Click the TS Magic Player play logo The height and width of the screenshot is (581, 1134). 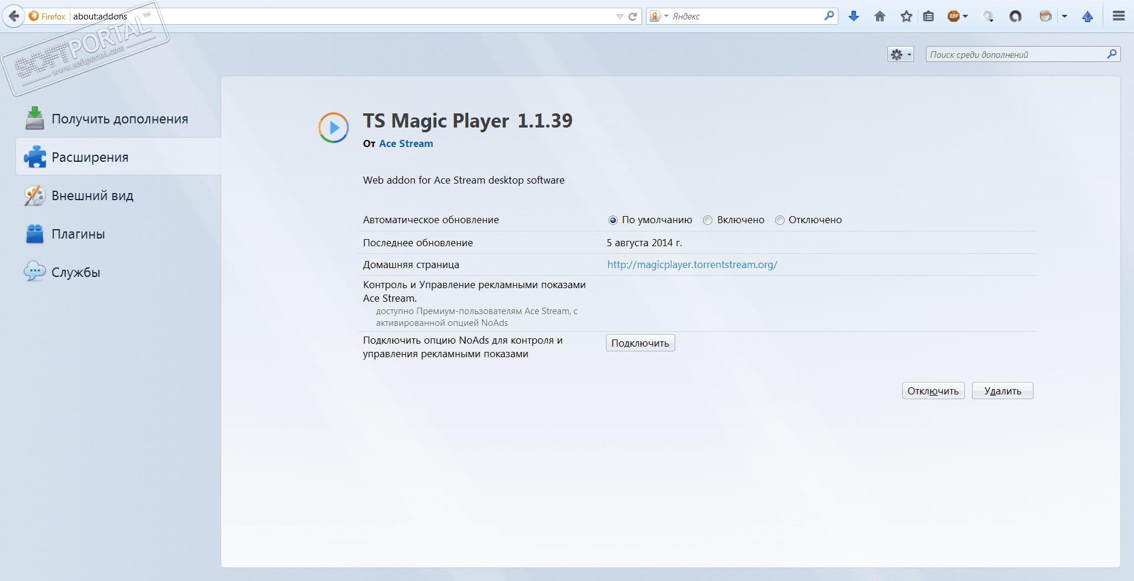(333, 128)
